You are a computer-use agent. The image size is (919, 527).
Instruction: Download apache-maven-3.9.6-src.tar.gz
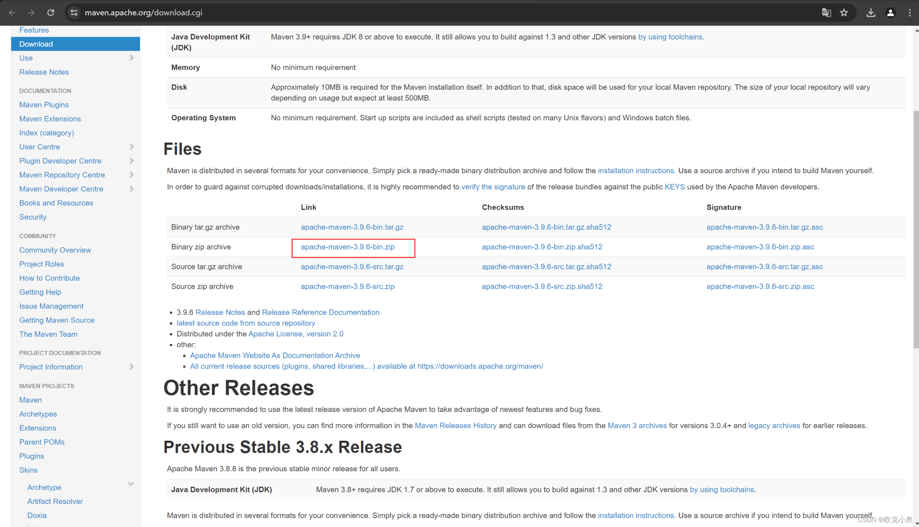[x=352, y=267]
